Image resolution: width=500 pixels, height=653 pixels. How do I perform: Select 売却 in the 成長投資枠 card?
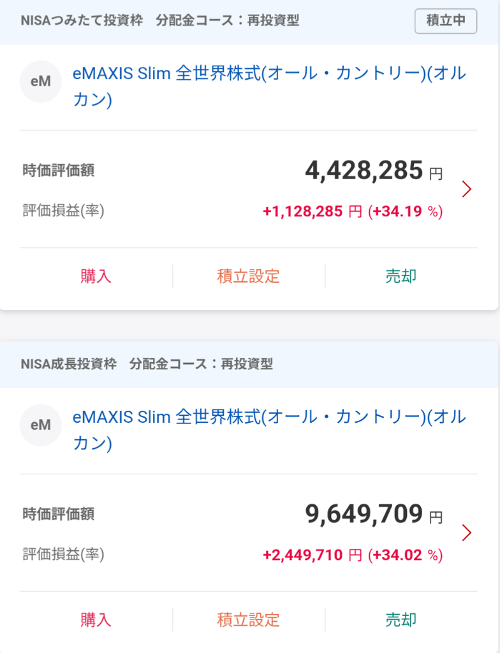point(401,620)
